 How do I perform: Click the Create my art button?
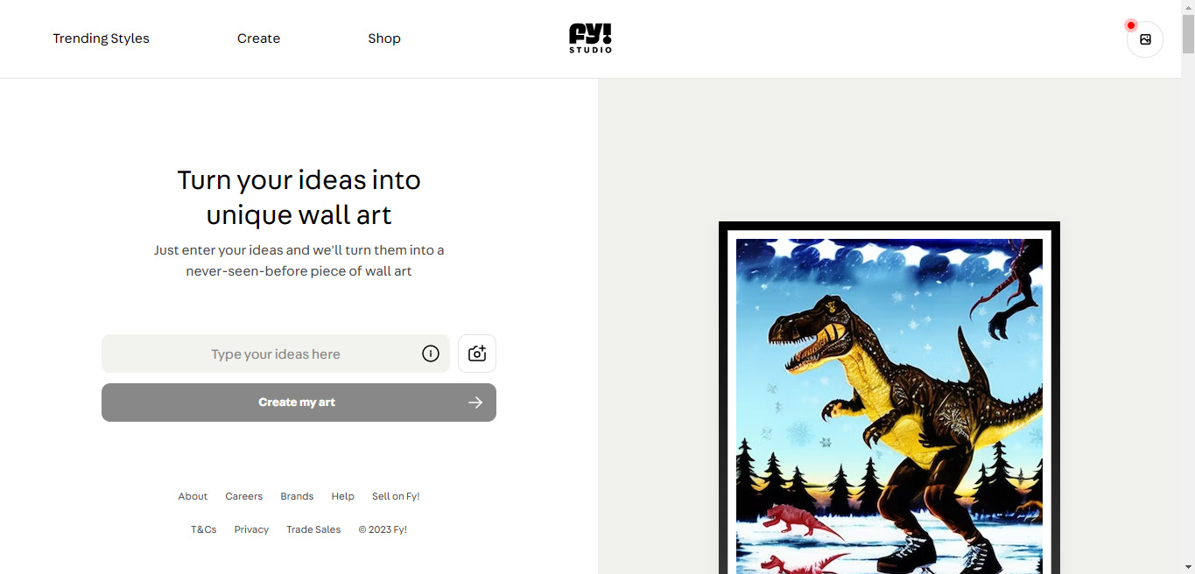tap(299, 402)
